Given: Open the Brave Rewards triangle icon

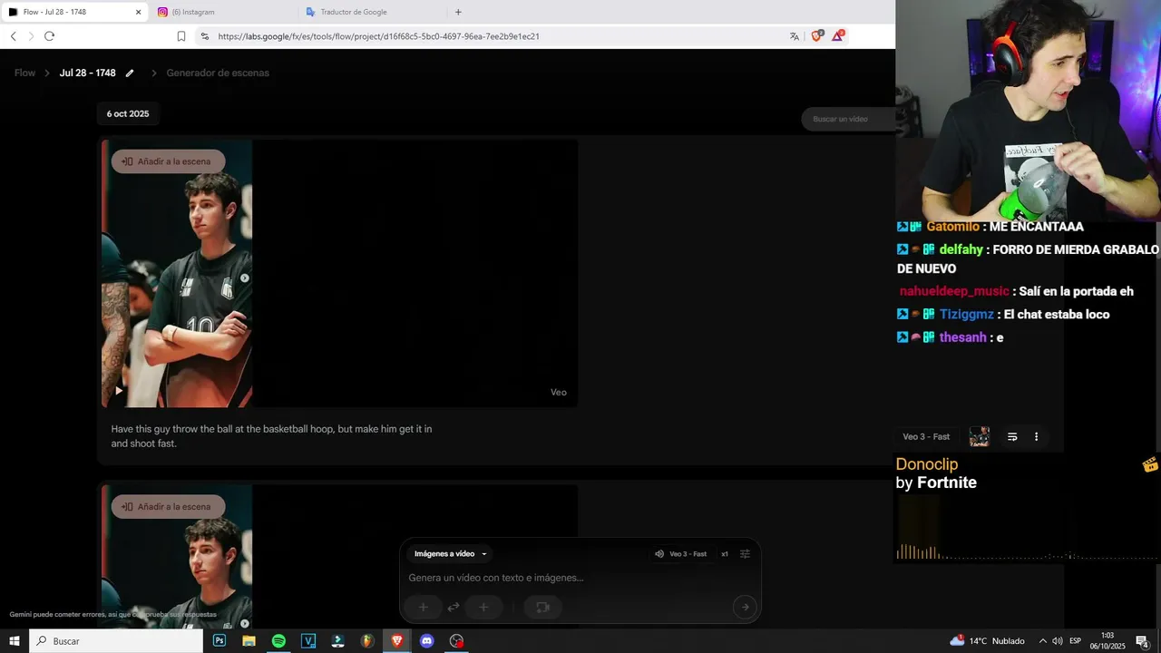Looking at the screenshot, I should (x=839, y=36).
